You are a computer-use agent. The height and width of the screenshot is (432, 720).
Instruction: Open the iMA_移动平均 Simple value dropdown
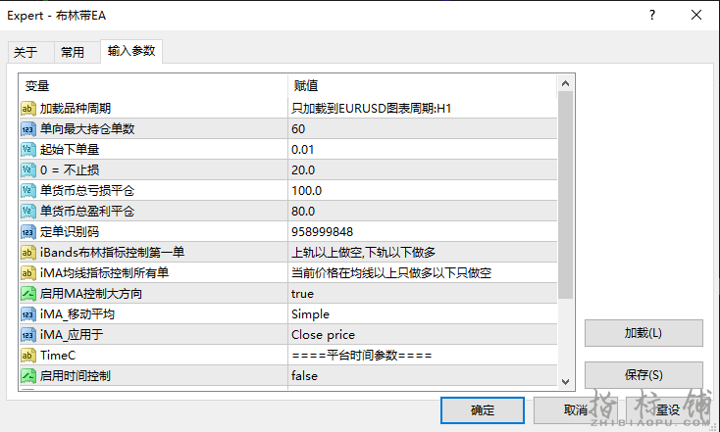[x=423, y=314]
